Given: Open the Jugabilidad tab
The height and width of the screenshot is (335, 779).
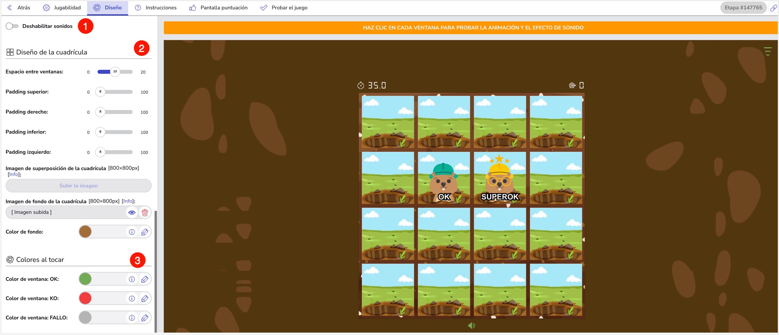Looking at the screenshot, I should pos(62,7).
